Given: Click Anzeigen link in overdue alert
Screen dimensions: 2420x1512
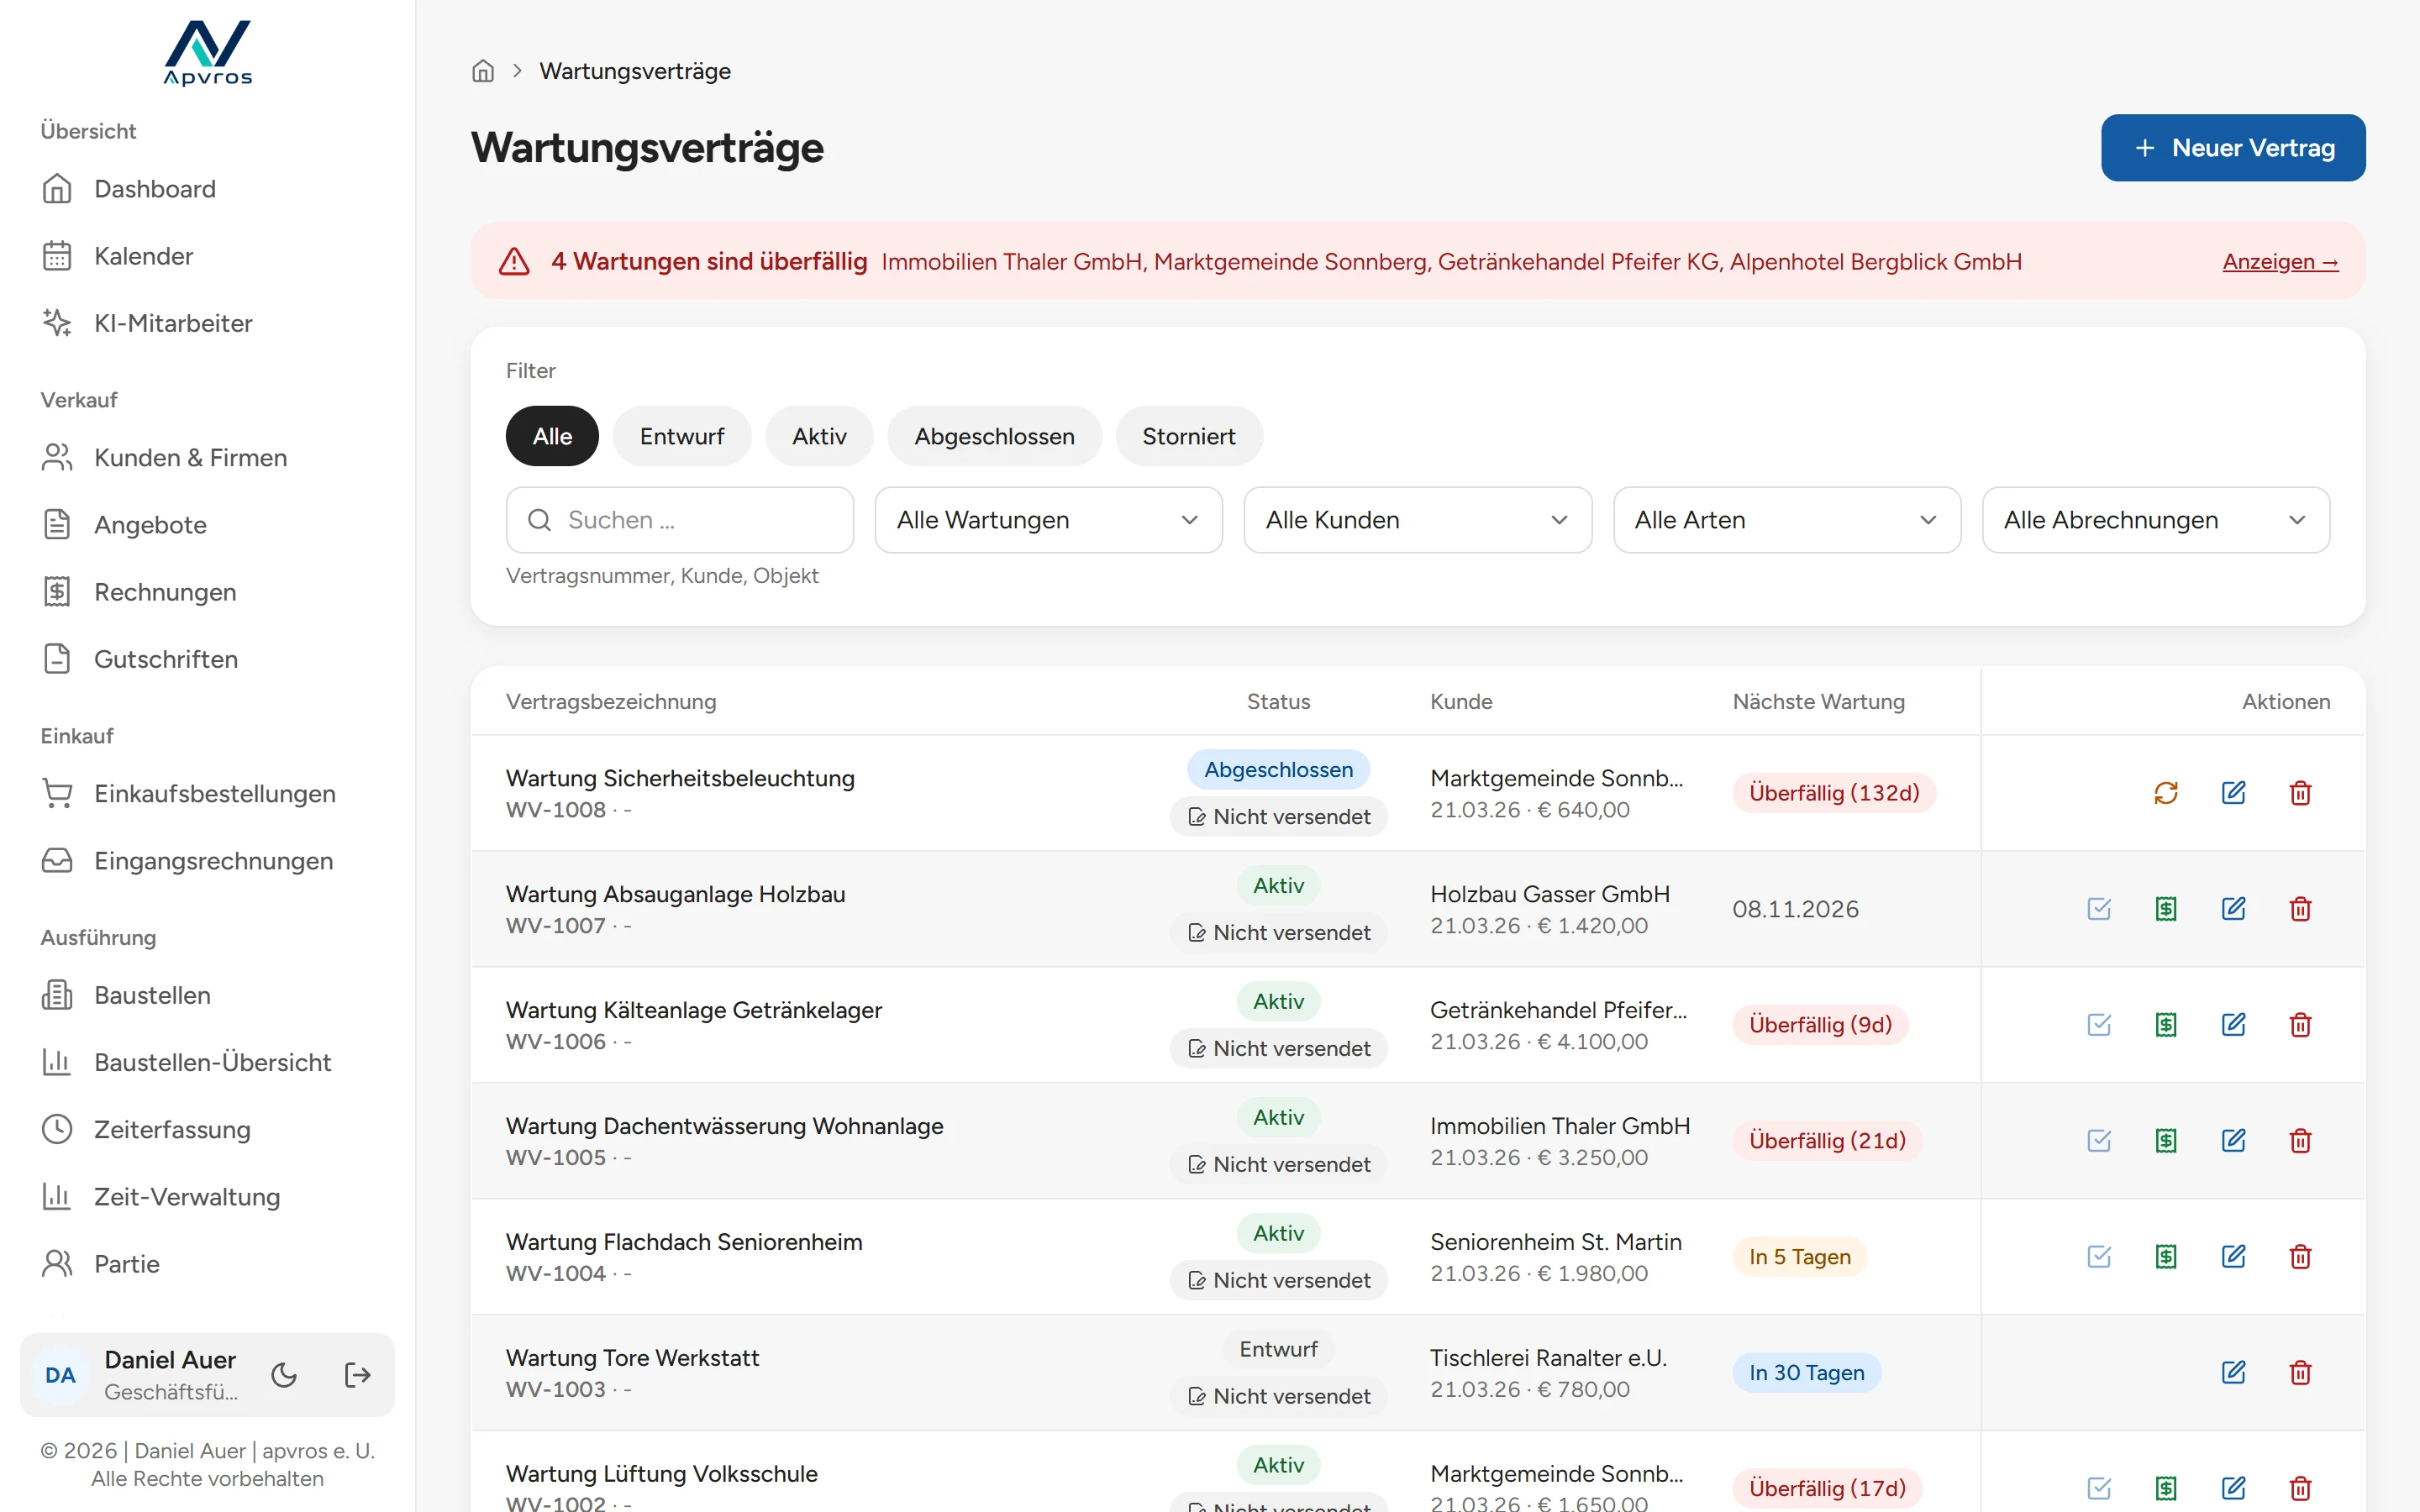Looking at the screenshot, I should [x=2280, y=262].
